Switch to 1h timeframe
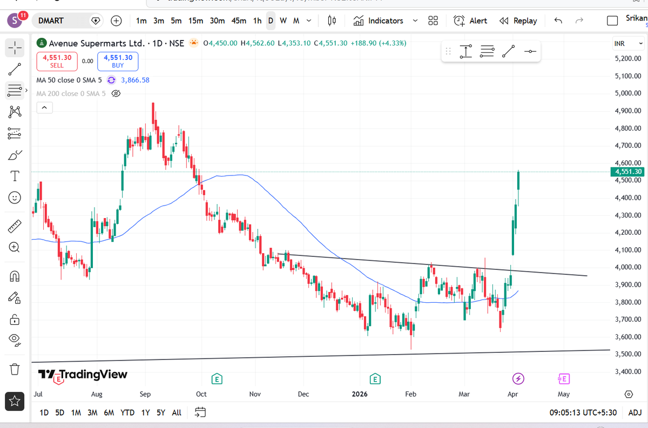648x428 pixels. point(257,21)
